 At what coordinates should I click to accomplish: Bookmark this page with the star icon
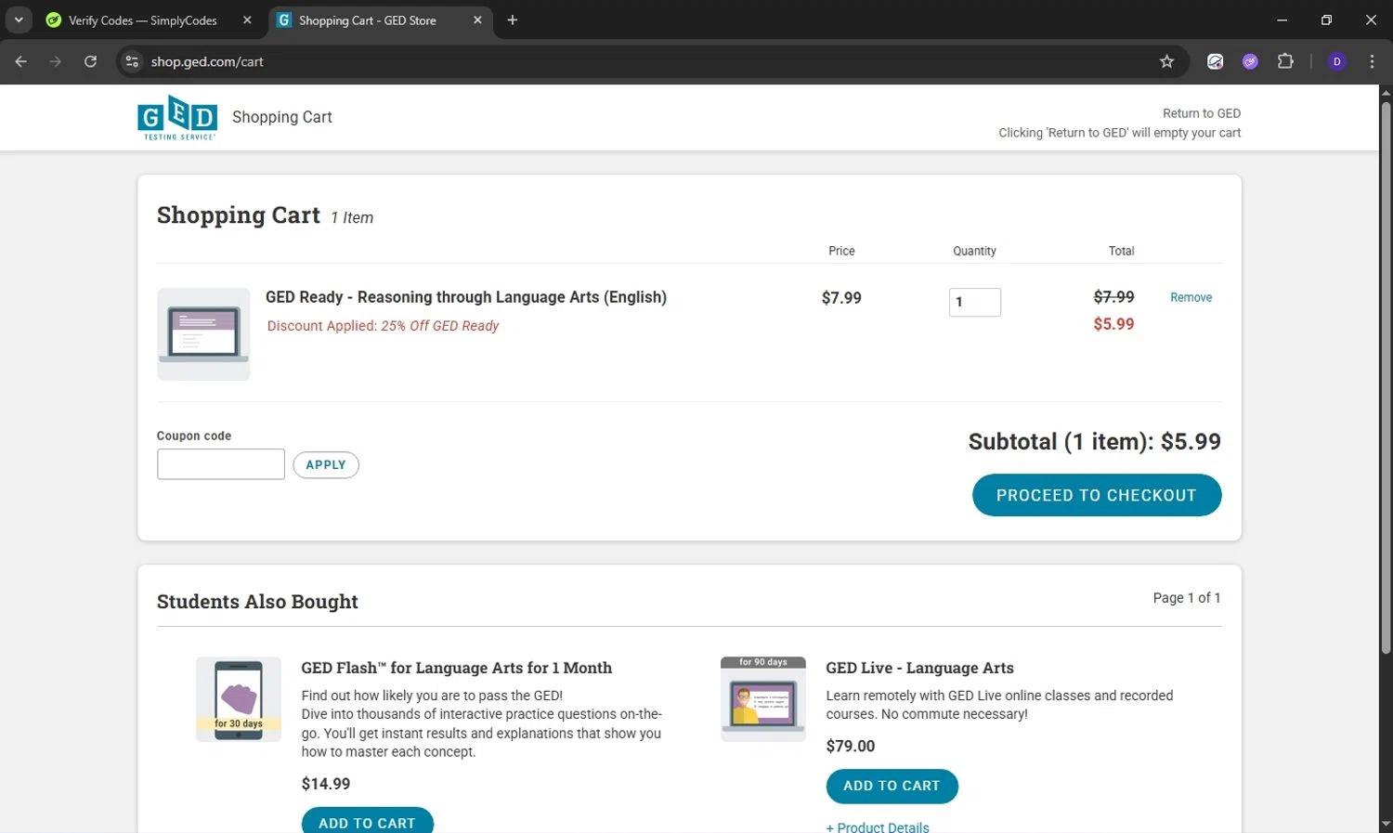click(1166, 61)
